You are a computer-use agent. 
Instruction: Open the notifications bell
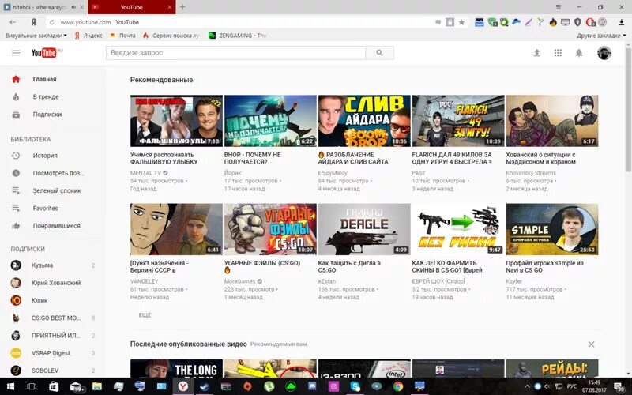pos(579,53)
